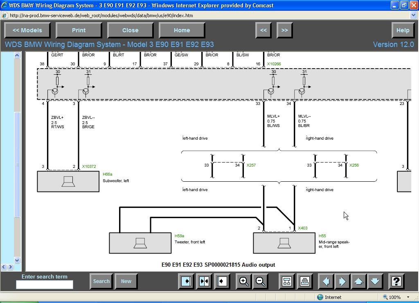Click the ZBVL+ 2.5 RT/WS wire label
The width and height of the screenshot is (419, 303).
pos(57,122)
